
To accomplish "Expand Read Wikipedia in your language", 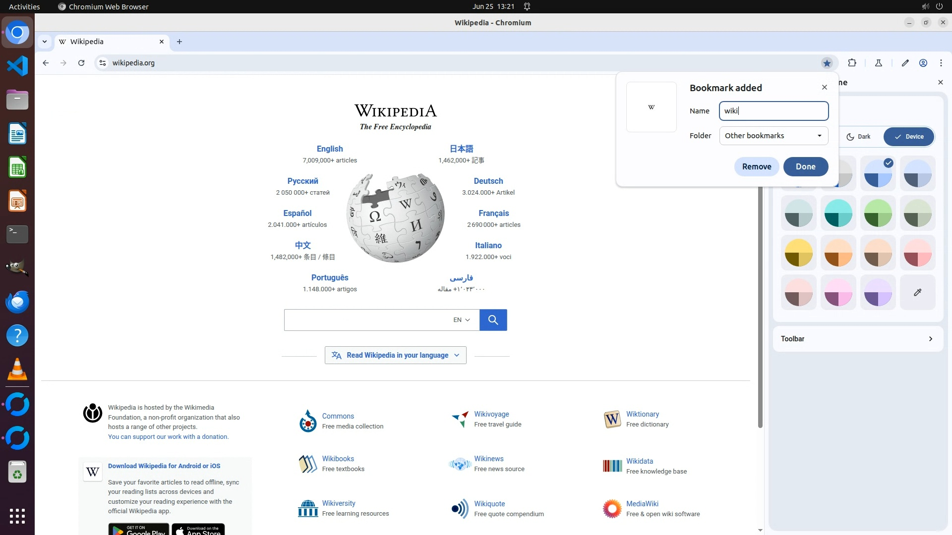I will pyautogui.click(x=395, y=355).
